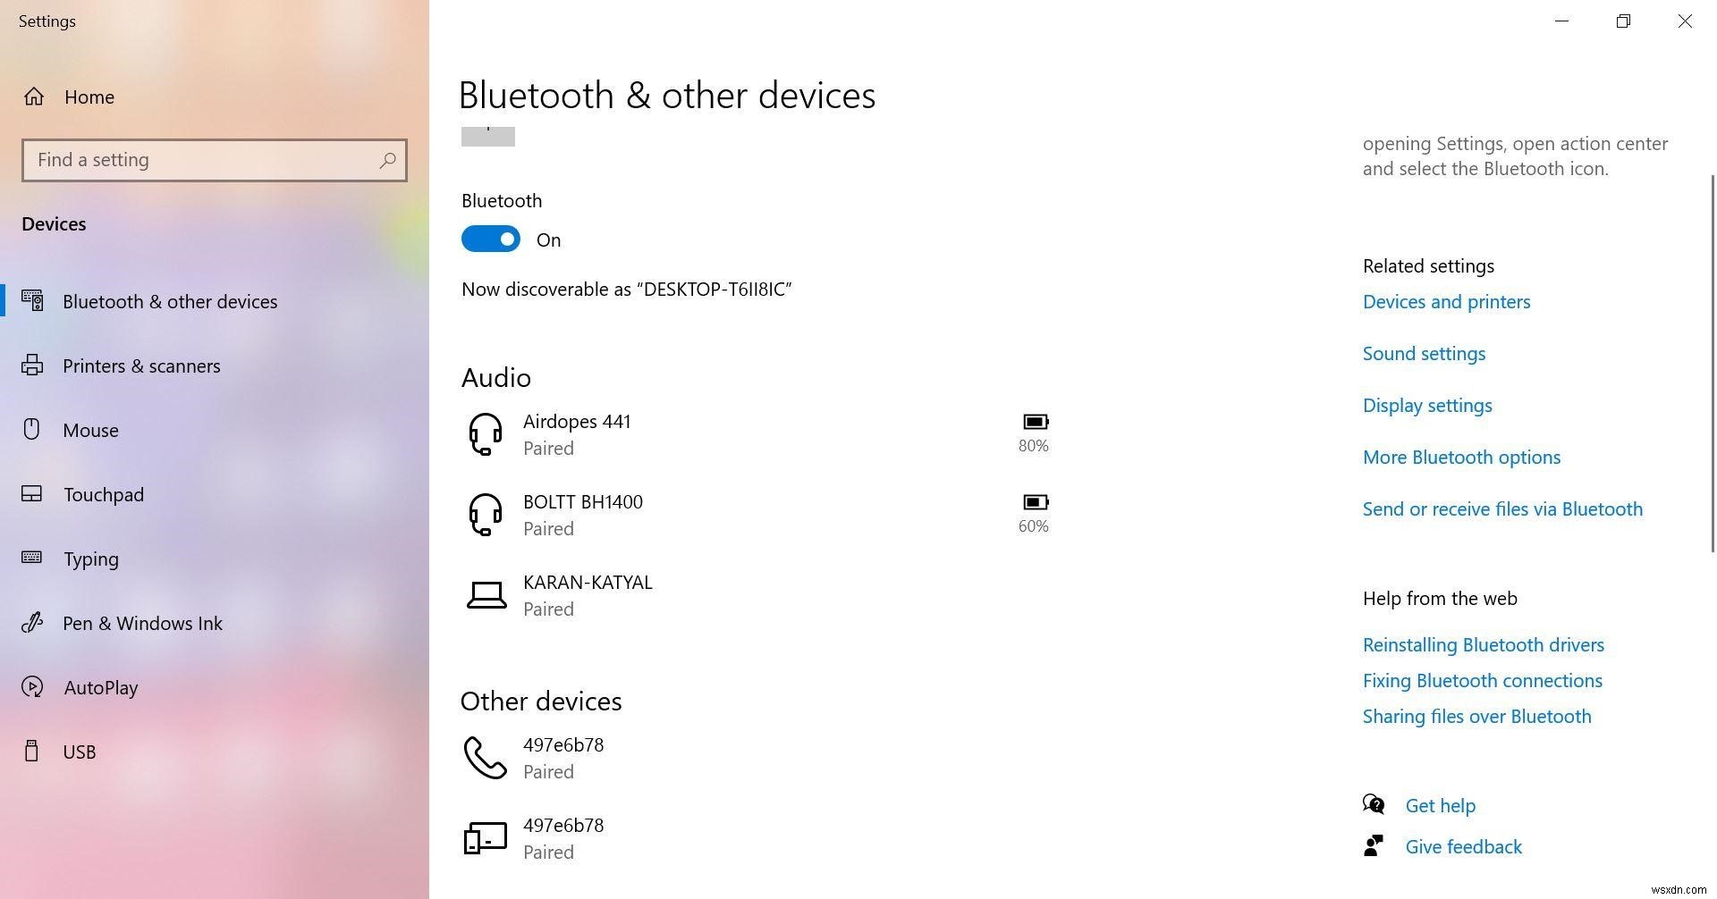Open Mouse settings via the mouse icon

click(32, 430)
